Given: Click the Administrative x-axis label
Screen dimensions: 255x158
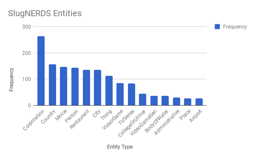Looking at the screenshot, I should [x=167, y=122].
